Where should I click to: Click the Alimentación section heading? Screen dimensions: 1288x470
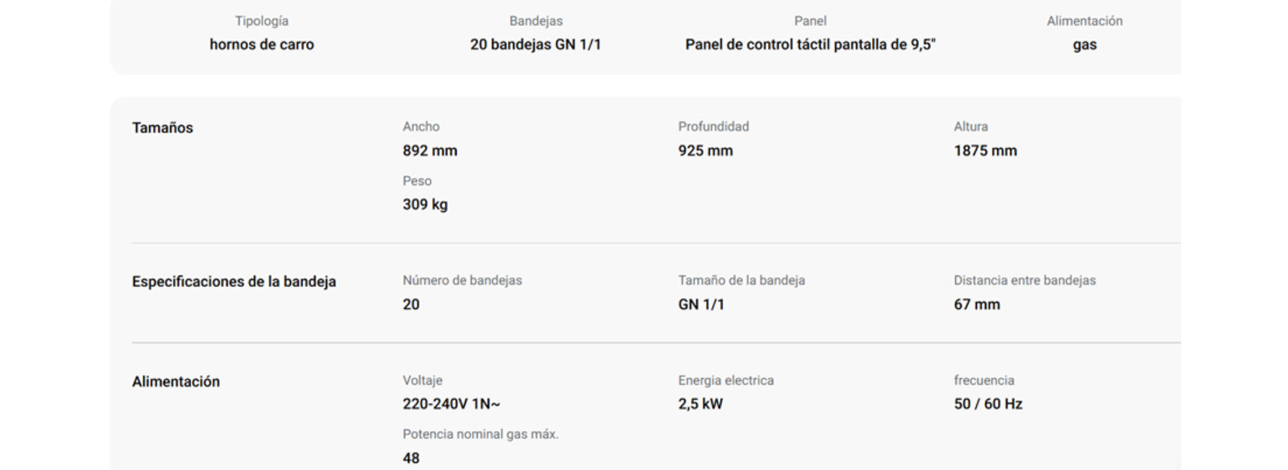176,381
